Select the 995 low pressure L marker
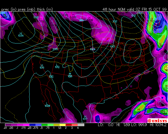The image size is (168, 134). pos(81,18)
